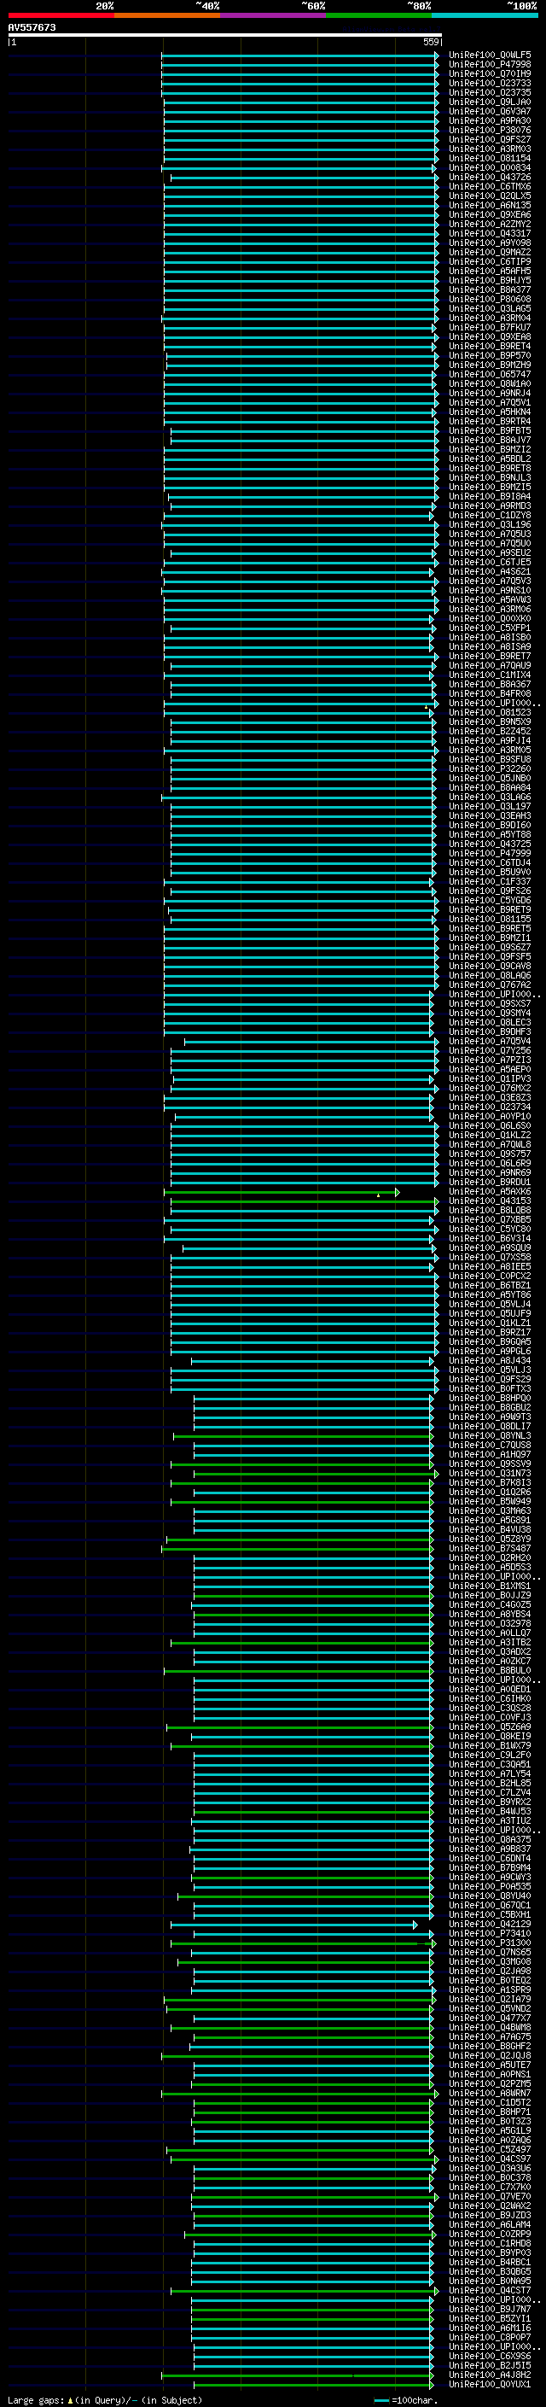
Task: Click label UniRef100_Q6L6S0
Action: coord(490,1126)
